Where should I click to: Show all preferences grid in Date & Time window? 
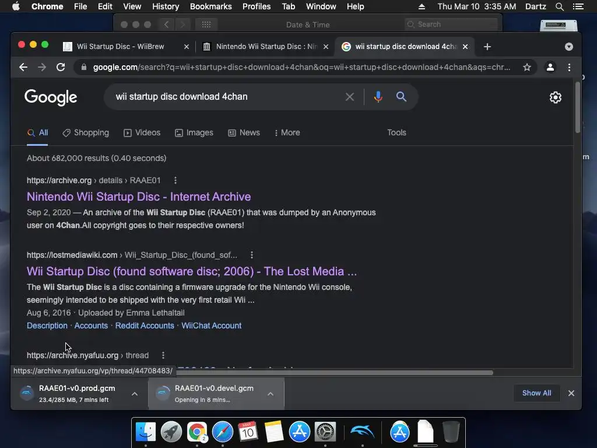(x=206, y=24)
